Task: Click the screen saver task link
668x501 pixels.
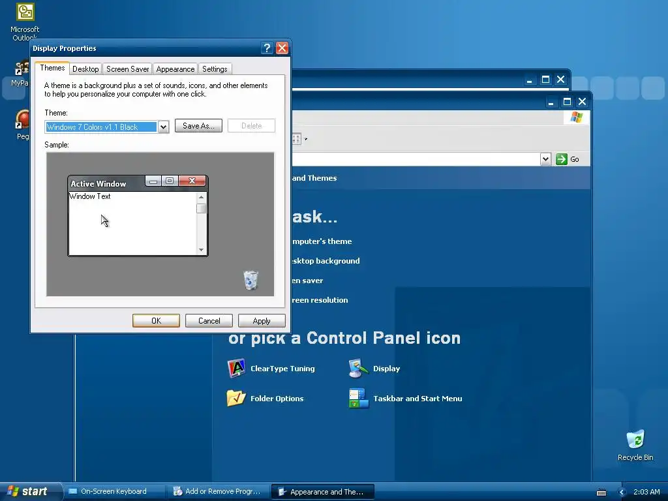Action: click(308, 281)
